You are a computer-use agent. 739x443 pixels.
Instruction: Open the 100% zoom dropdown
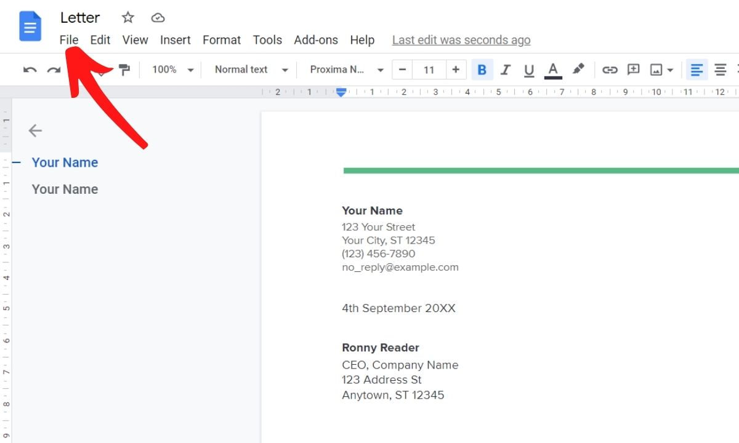[172, 70]
